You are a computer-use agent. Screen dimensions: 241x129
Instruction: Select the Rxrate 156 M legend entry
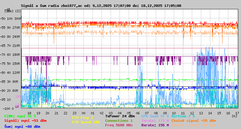155,125
